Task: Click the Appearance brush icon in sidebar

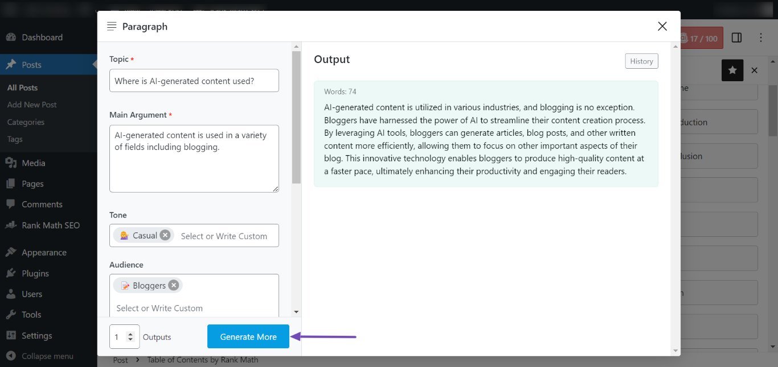Action: [x=11, y=253]
